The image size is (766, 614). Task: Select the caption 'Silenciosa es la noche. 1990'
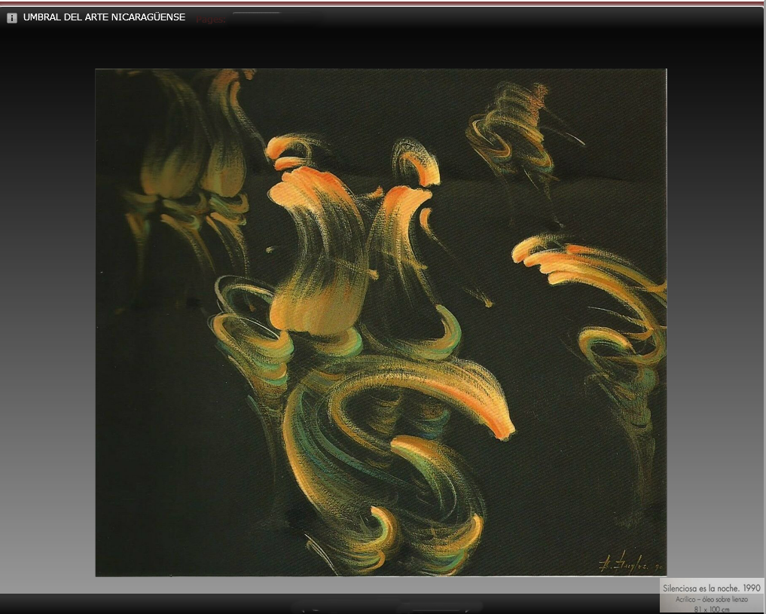point(711,588)
